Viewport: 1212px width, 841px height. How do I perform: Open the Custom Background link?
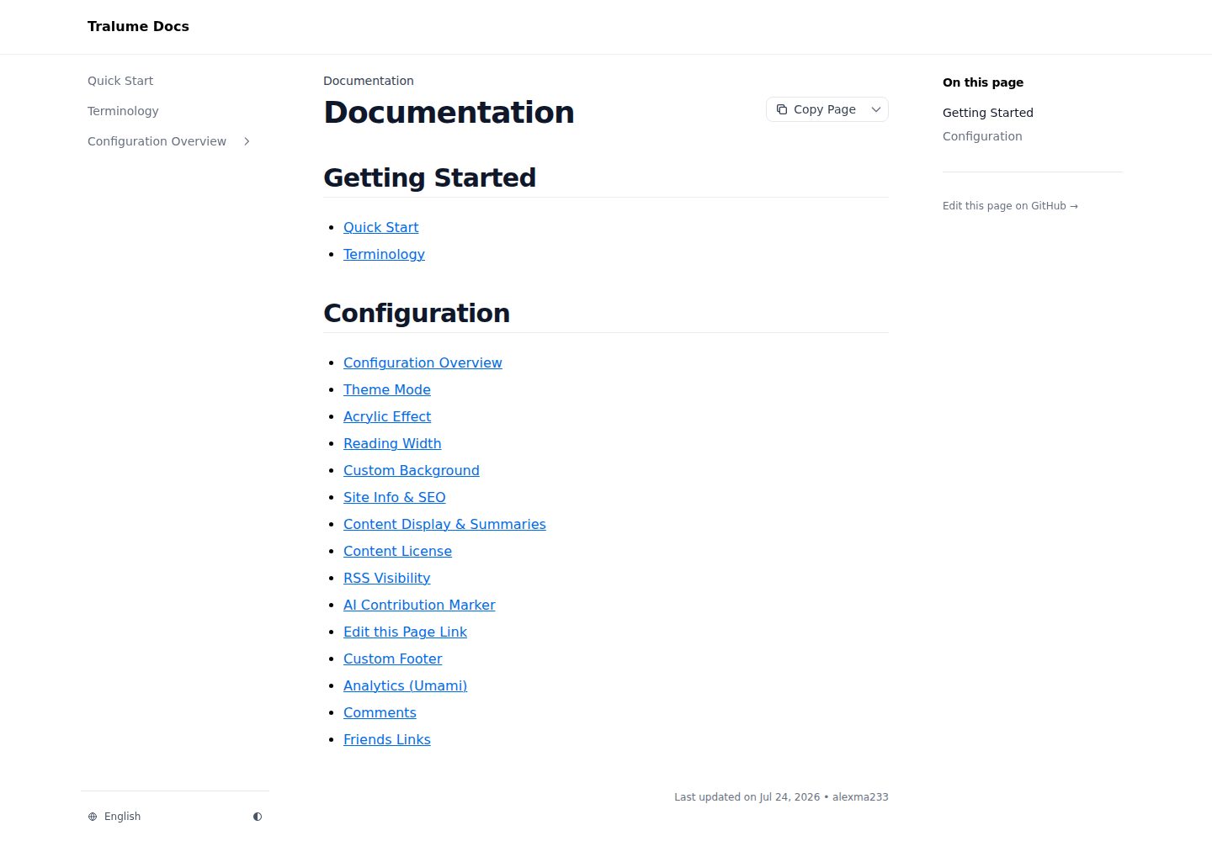(412, 470)
